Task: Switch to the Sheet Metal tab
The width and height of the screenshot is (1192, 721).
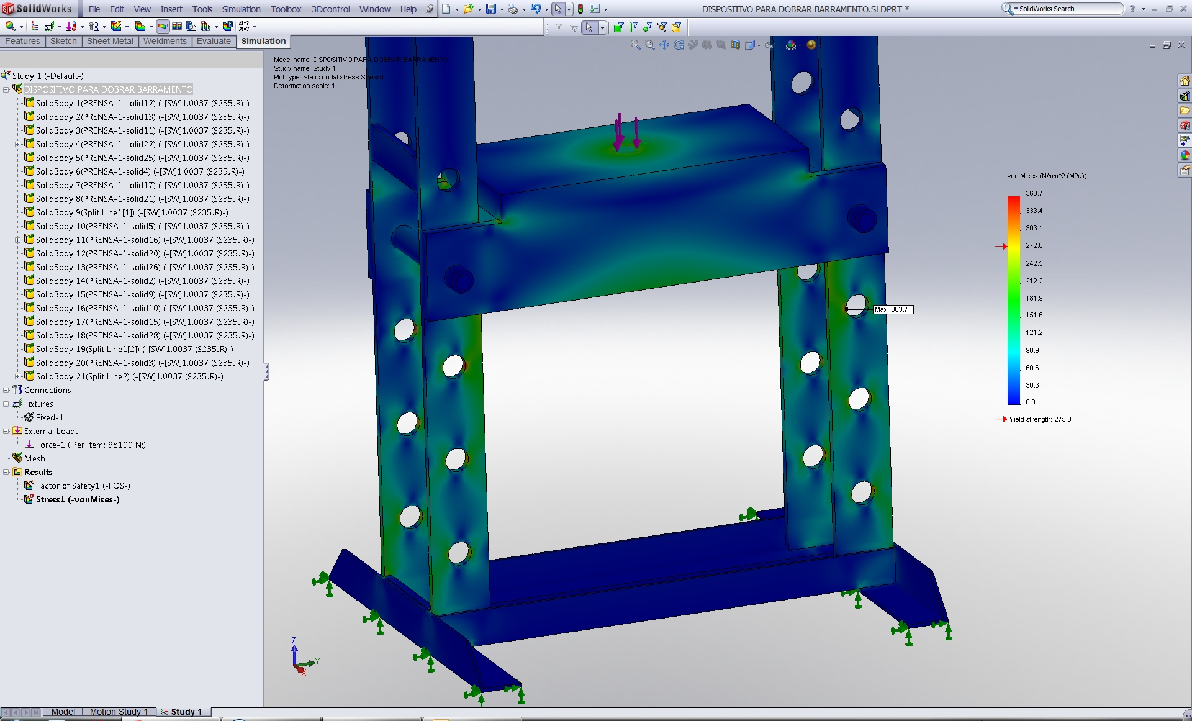Action: (110, 41)
